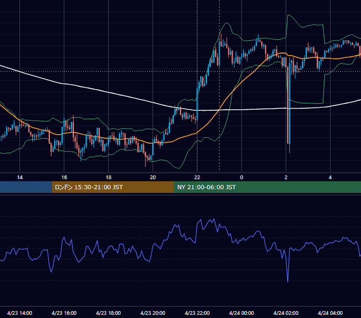Screen dimensions: 361x318
Task: Click the "4/23 16:00" date label on lower axis
Action: point(64,313)
